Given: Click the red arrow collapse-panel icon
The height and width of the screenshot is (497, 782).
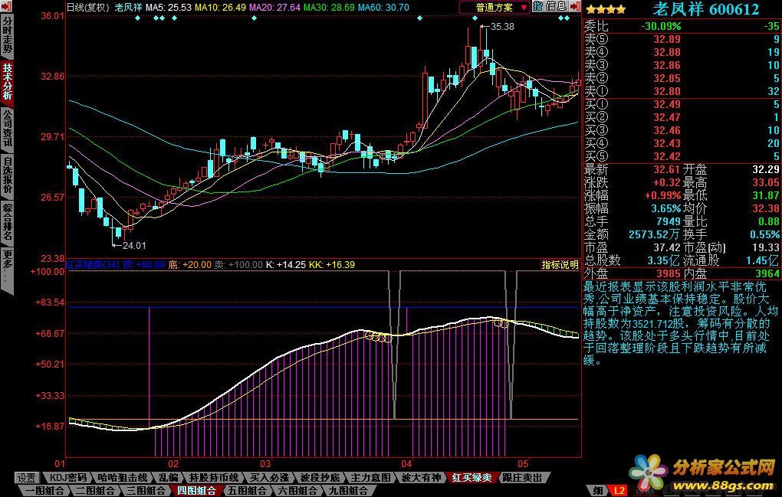Looking at the screenshot, I should coord(575,6).
